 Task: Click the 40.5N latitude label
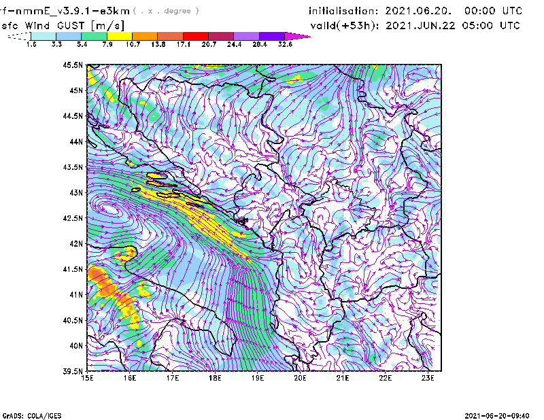(x=73, y=320)
